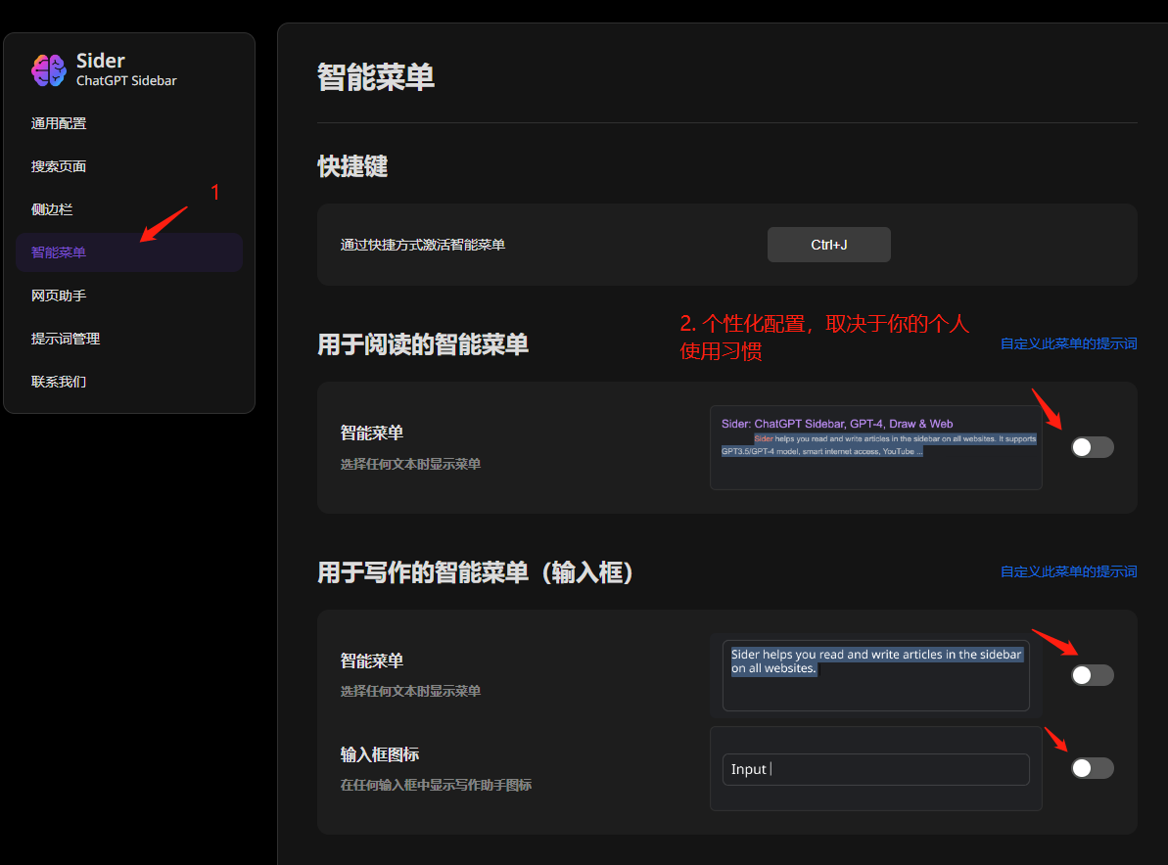Select the highlighted 智能菜单 nav item
This screenshot has width=1168, height=865.
click(59, 252)
